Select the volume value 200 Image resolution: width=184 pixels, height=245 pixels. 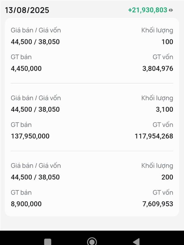(x=167, y=177)
